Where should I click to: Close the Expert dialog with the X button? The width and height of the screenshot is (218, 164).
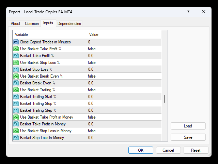click(204, 12)
